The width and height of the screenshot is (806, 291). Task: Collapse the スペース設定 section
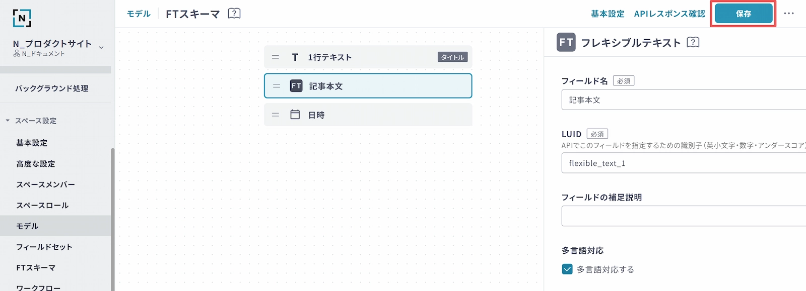point(8,121)
